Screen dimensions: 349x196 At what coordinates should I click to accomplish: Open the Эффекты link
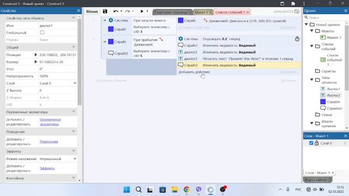coord(47,168)
